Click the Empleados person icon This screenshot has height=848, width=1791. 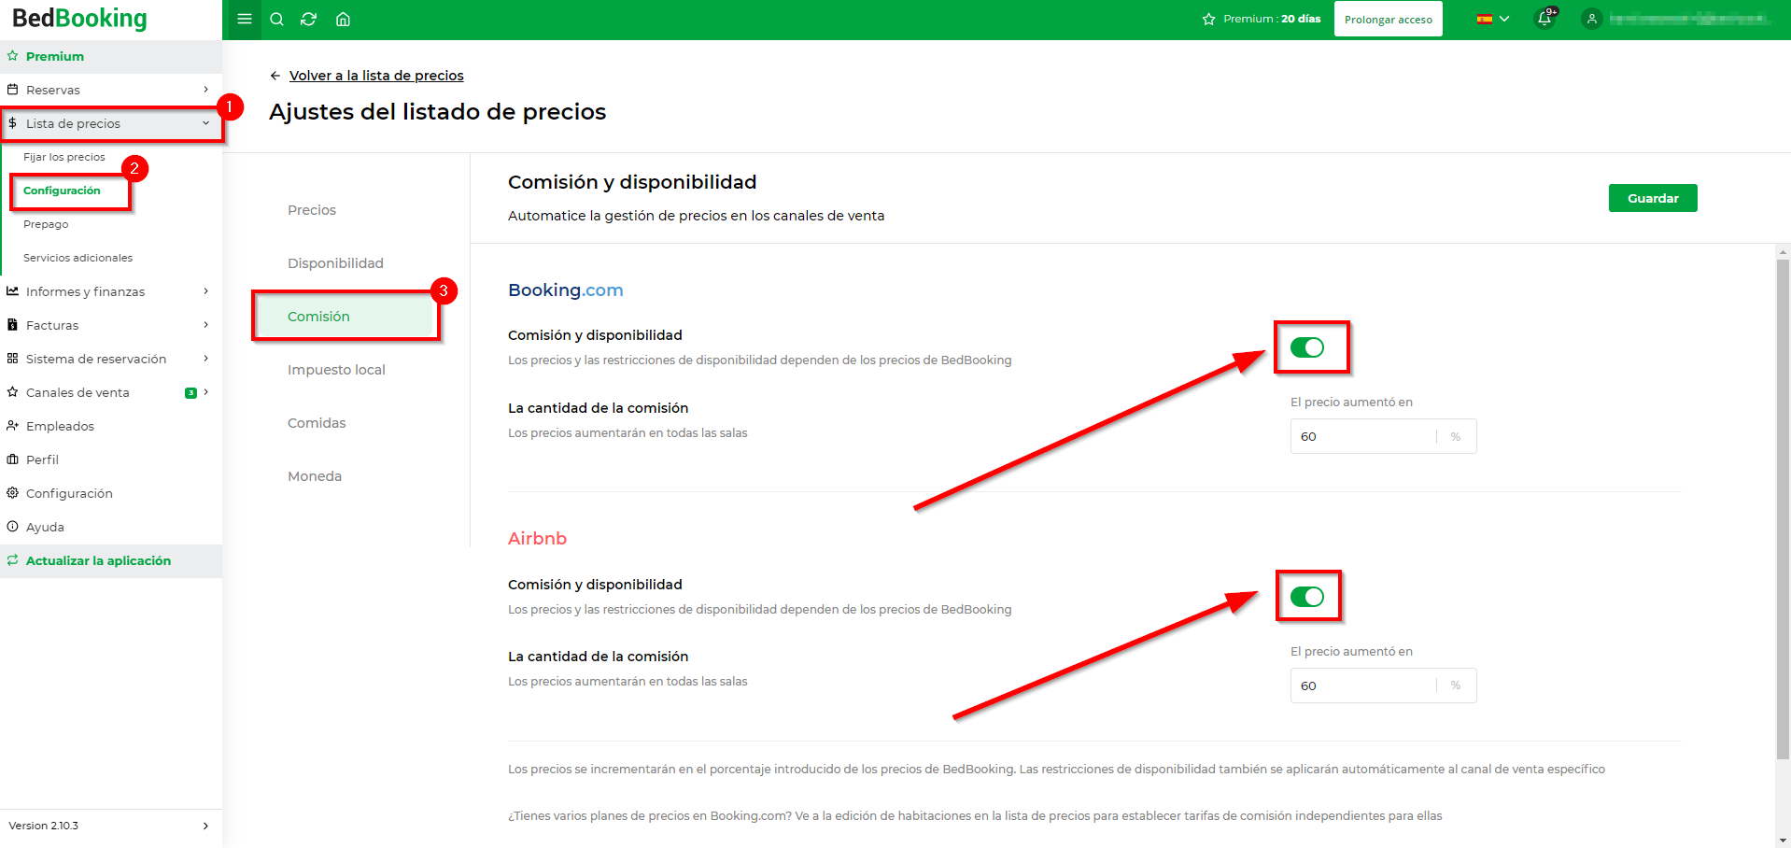click(12, 426)
